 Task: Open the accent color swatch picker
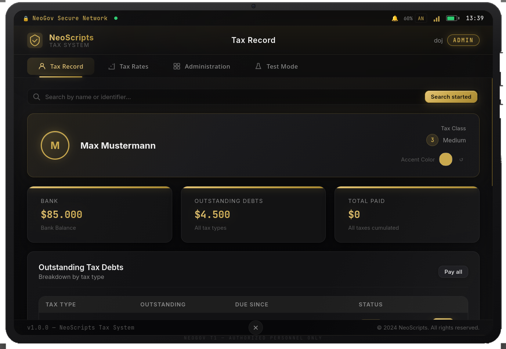pyautogui.click(x=446, y=159)
